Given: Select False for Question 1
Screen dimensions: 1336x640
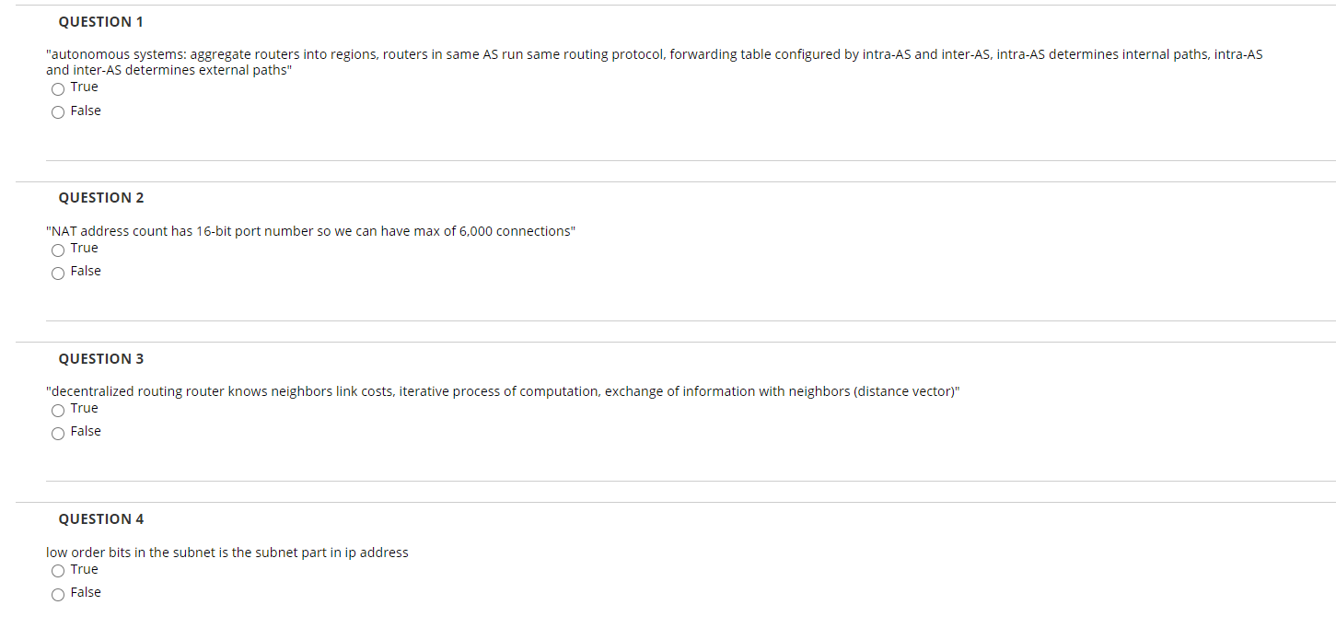Looking at the screenshot, I should click(57, 111).
